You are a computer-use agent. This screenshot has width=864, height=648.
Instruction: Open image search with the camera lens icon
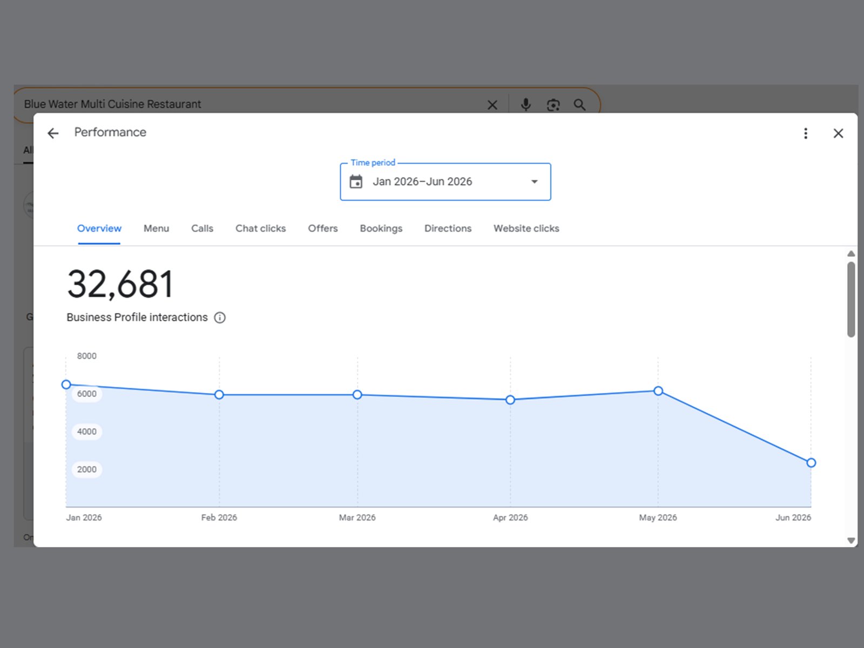tap(553, 105)
